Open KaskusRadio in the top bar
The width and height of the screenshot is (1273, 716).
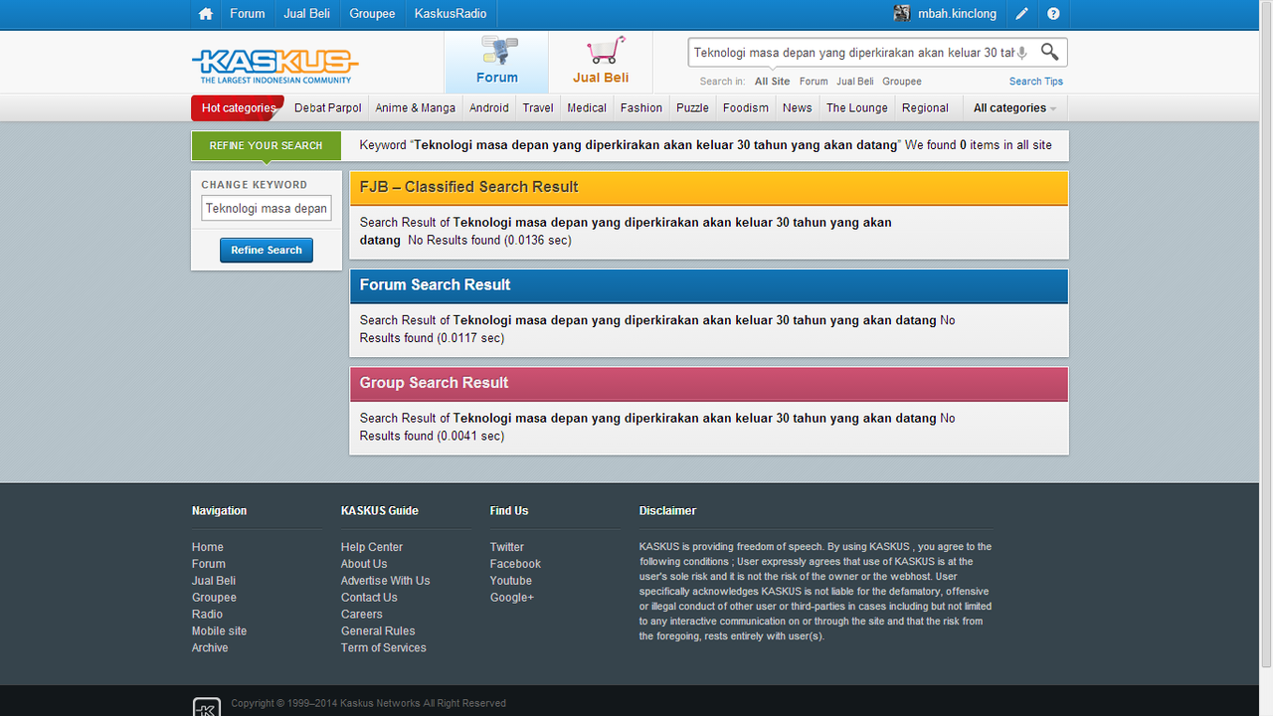click(x=451, y=14)
